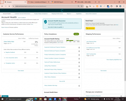Image resolution: width=126 pixels, height=101 pixels.
Task: Open the Chrome profile avatar
Action: point(120,6)
